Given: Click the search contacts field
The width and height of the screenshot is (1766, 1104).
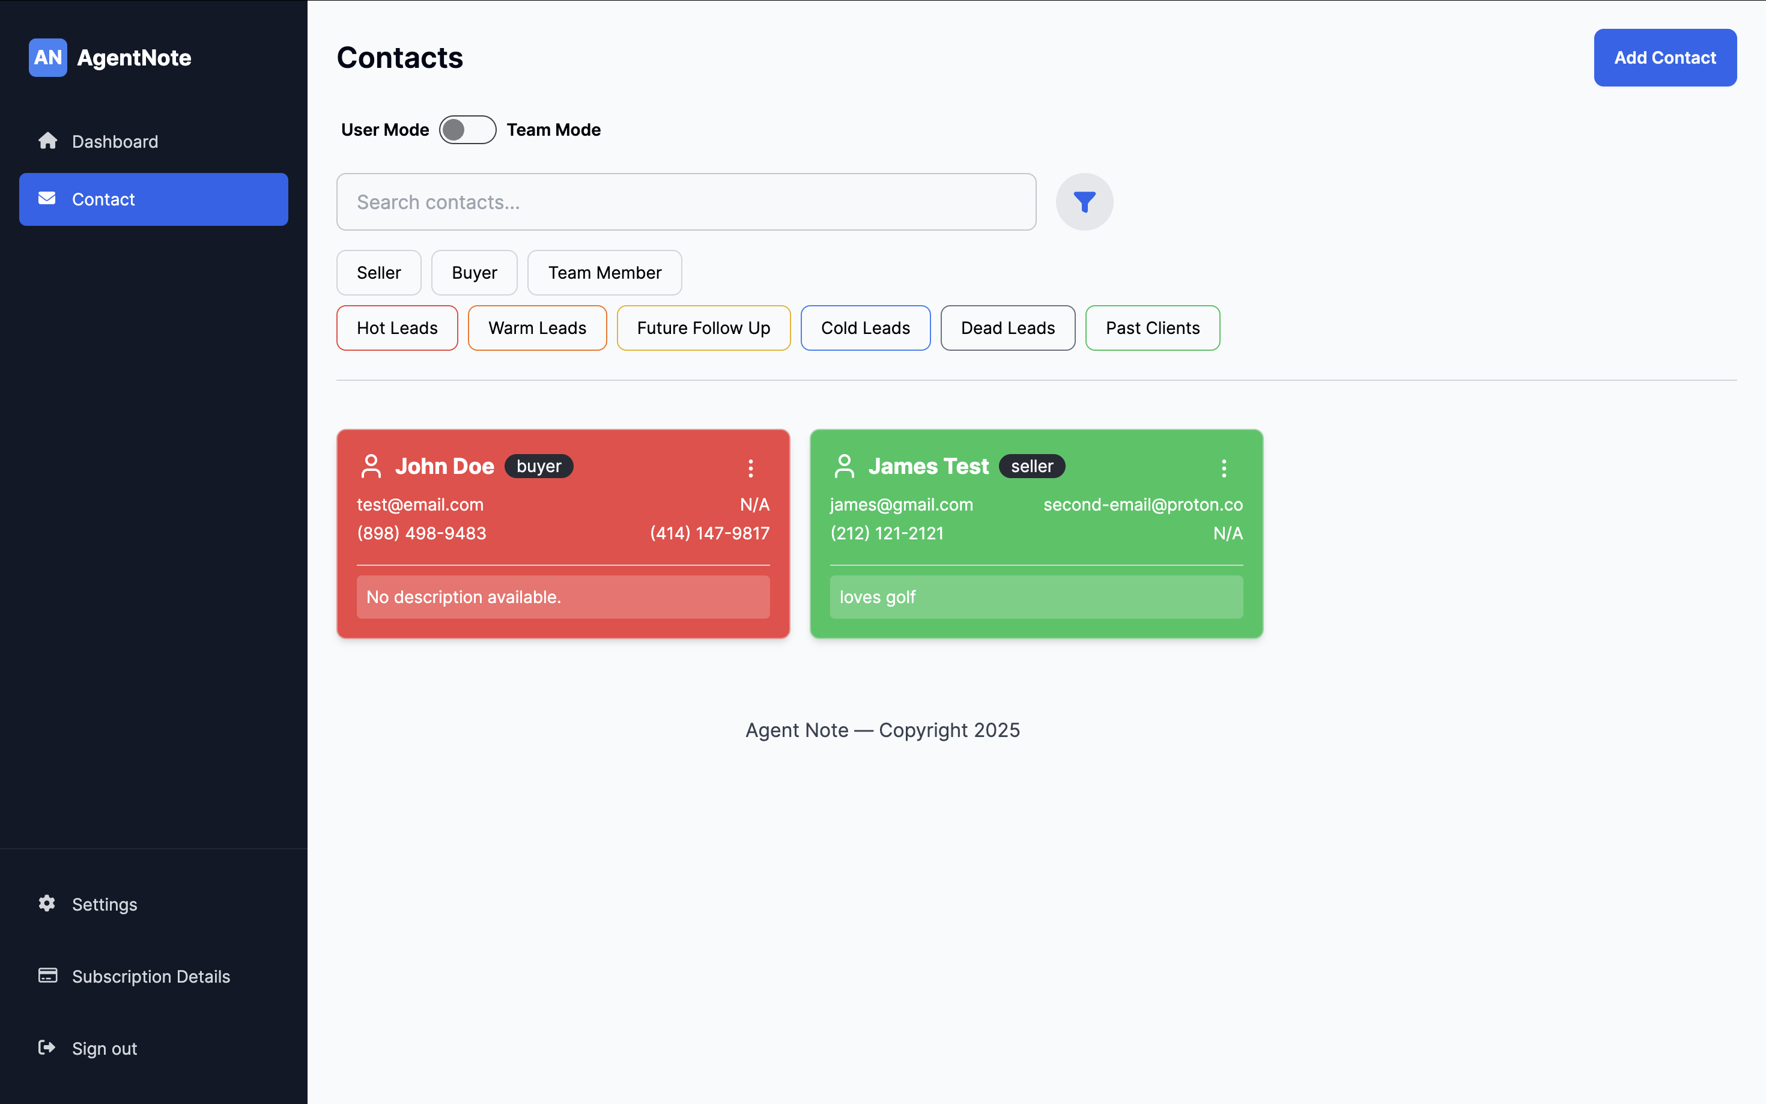Looking at the screenshot, I should [685, 202].
